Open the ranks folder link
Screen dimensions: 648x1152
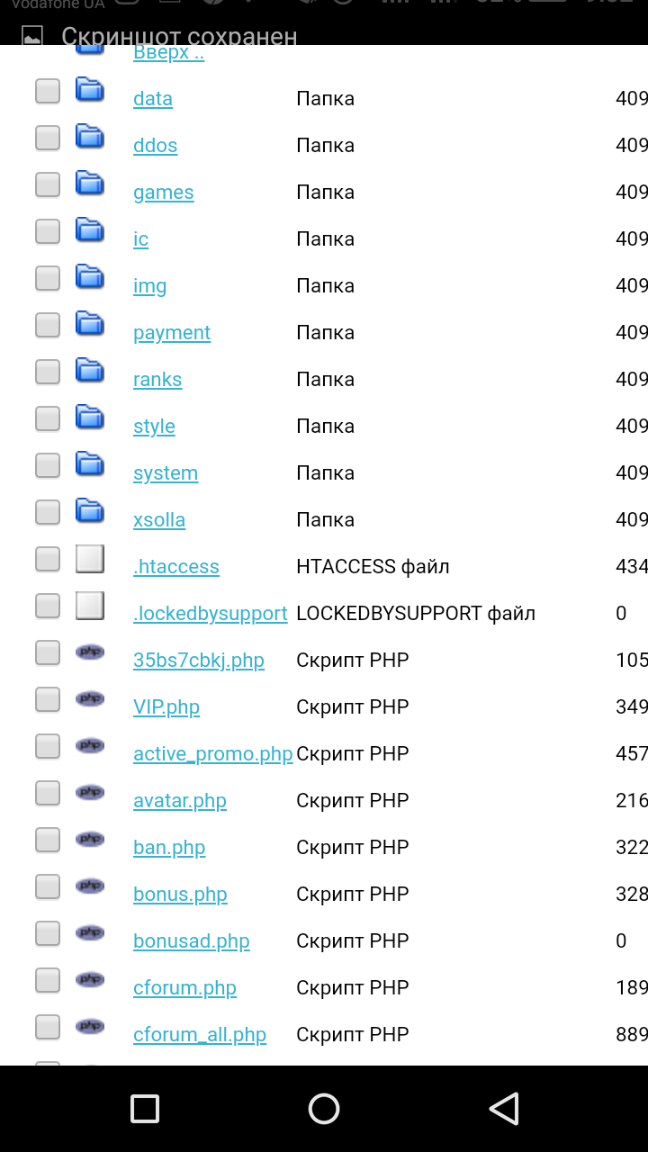click(157, 380)
